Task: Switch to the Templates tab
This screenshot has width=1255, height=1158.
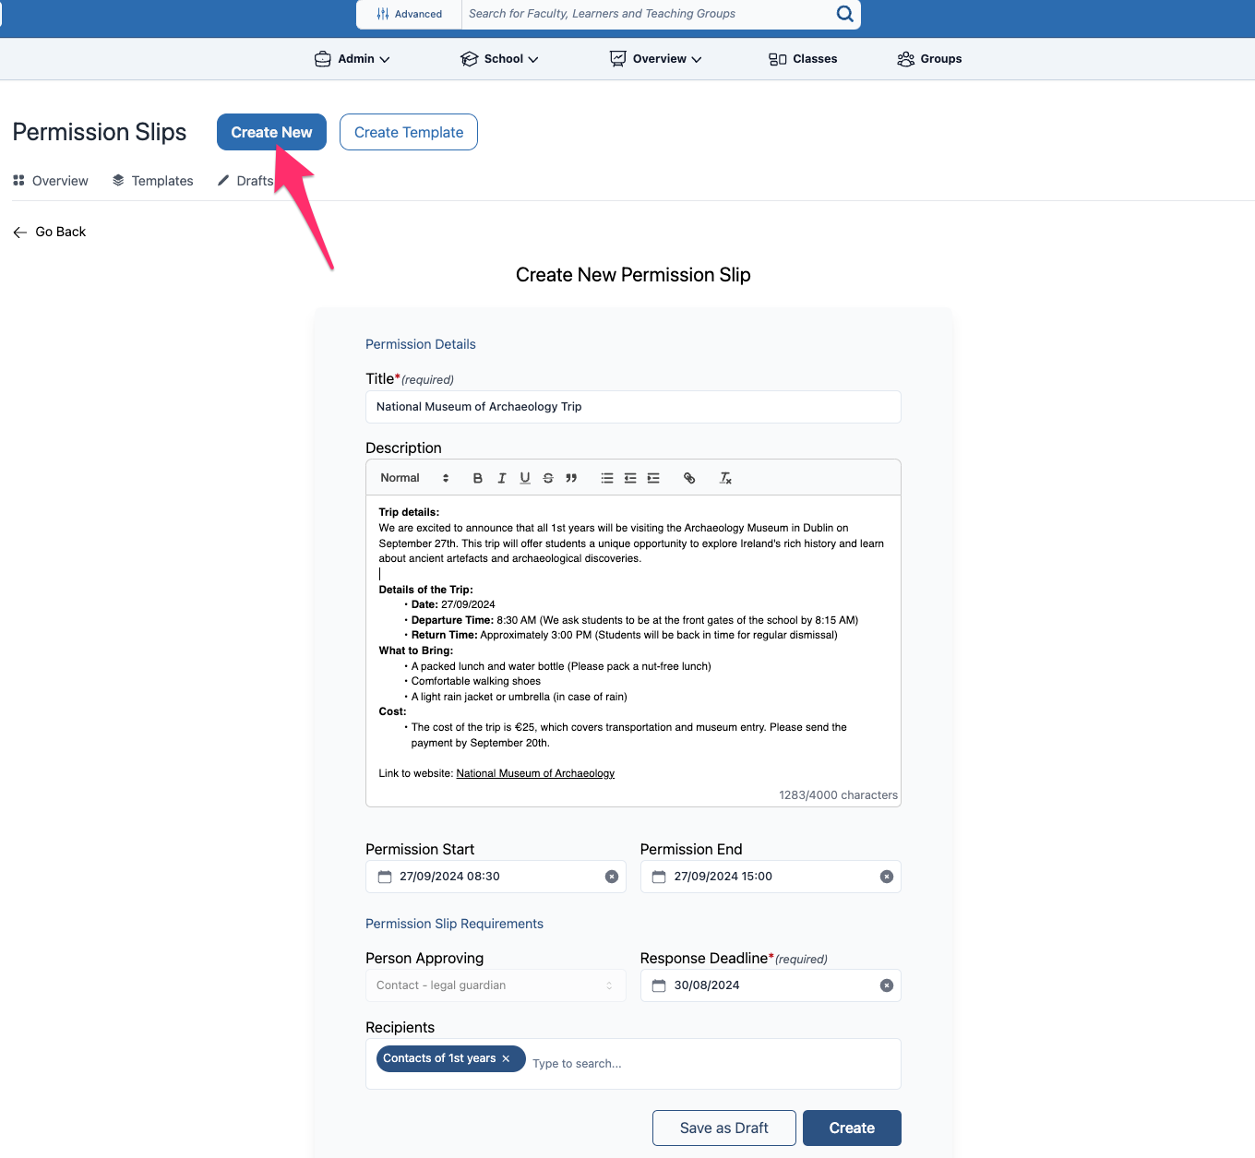Action: tap(153, 181)
